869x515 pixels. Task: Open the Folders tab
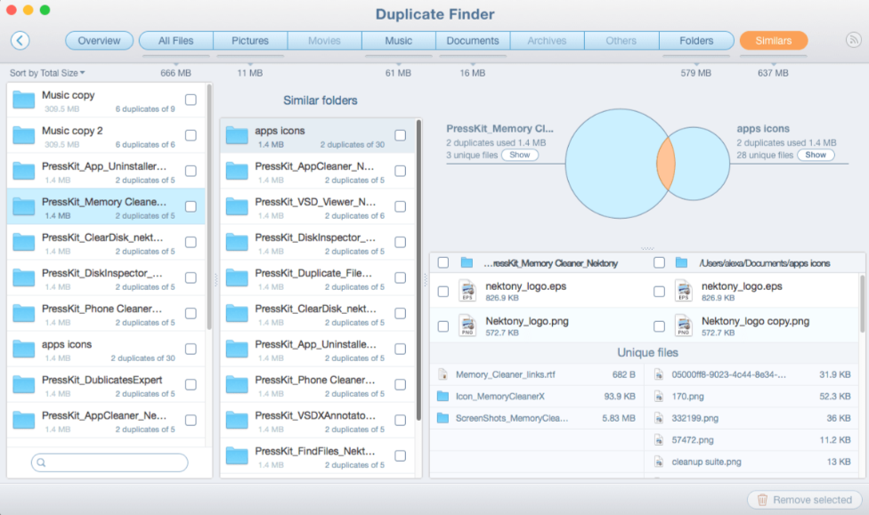click(696, 40)
